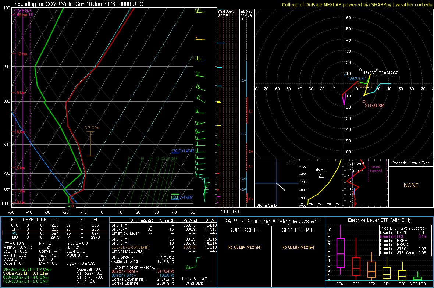The width and height of the screenshot is (434, 288).
Task: Click the 'SFC-6km' kinematics row label
Action: [x=120, y=239]
